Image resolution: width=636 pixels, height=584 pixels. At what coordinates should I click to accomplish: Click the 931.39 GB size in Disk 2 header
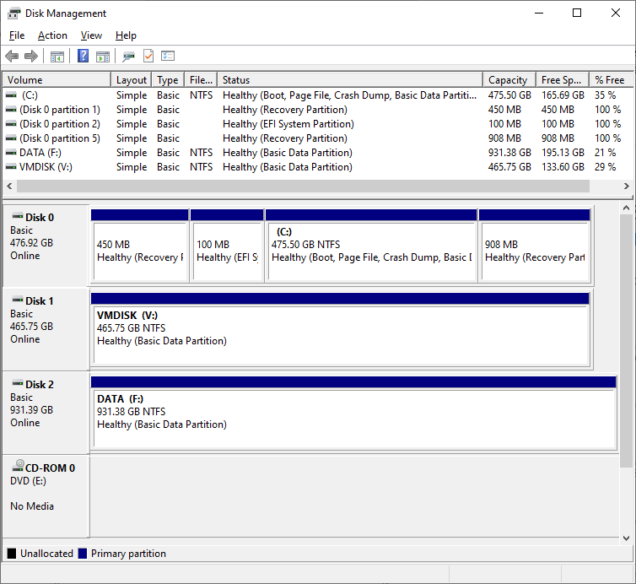pyautogui.click(x=32, y=410)
